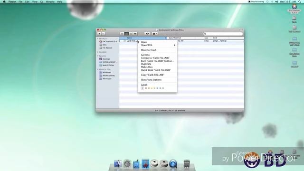The width and height of the screenshot is (304, 171).
Task: Collapse the DEVICES sidebar section
Action: click(98, 38)
